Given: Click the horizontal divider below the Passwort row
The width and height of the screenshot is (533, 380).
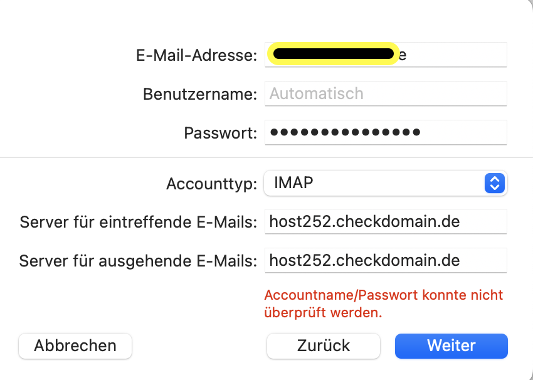Looking at the screenshot, I should (266, 157).
